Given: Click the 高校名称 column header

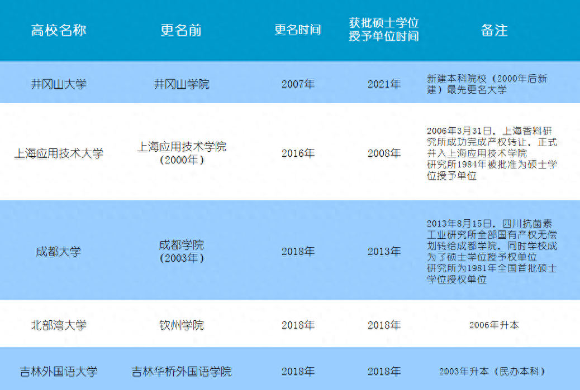Looking at the screenshot, I should pos(59,30).
